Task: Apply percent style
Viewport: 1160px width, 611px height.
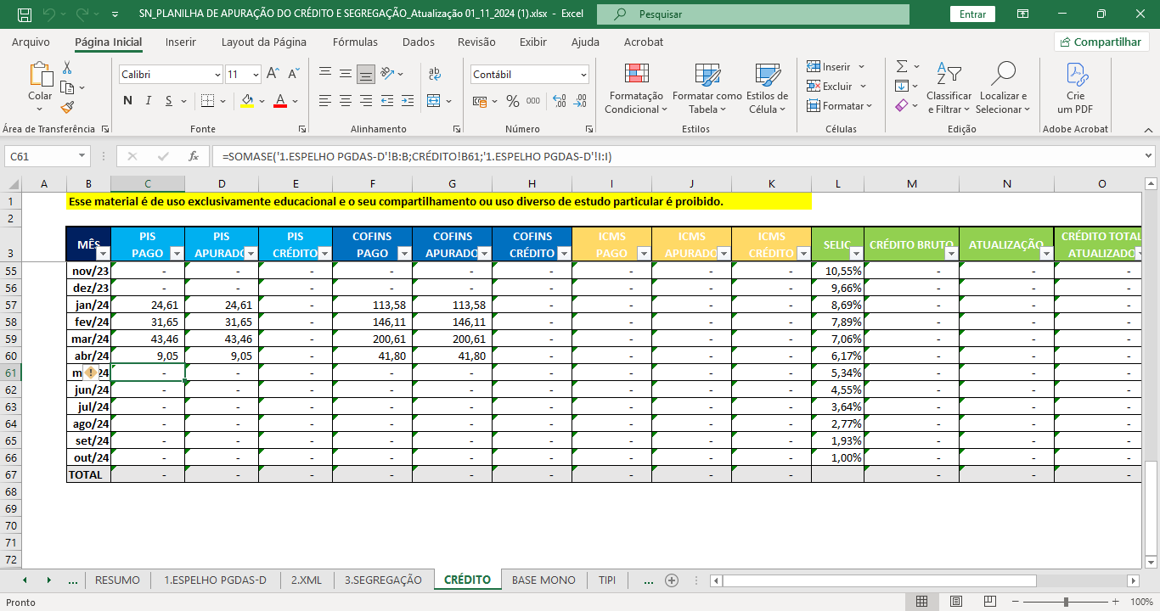Action: click(513, 101)
